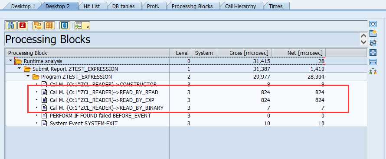
Task: Switch to the Profl. tab
Action: coord(153,6)
